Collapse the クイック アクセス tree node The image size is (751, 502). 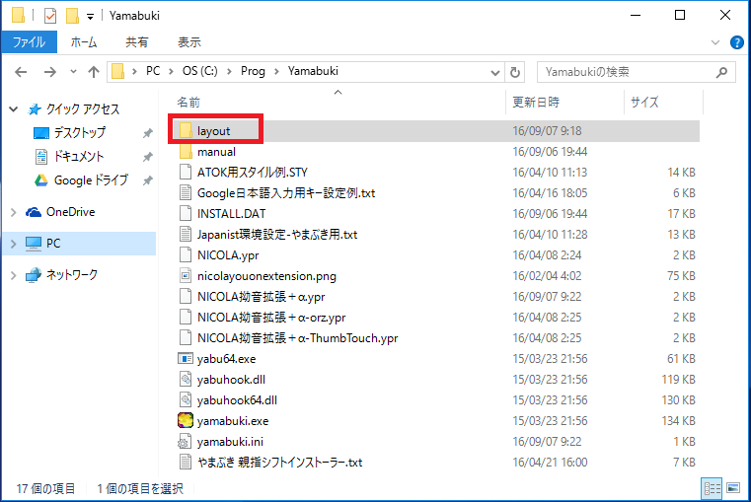click(x=14, y=109)
